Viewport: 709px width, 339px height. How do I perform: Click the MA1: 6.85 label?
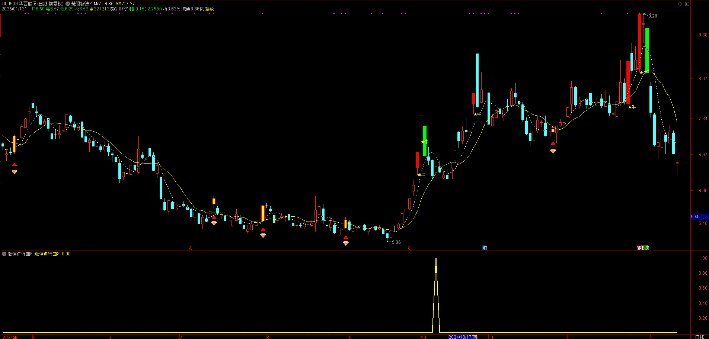click(x=103, y=4)
